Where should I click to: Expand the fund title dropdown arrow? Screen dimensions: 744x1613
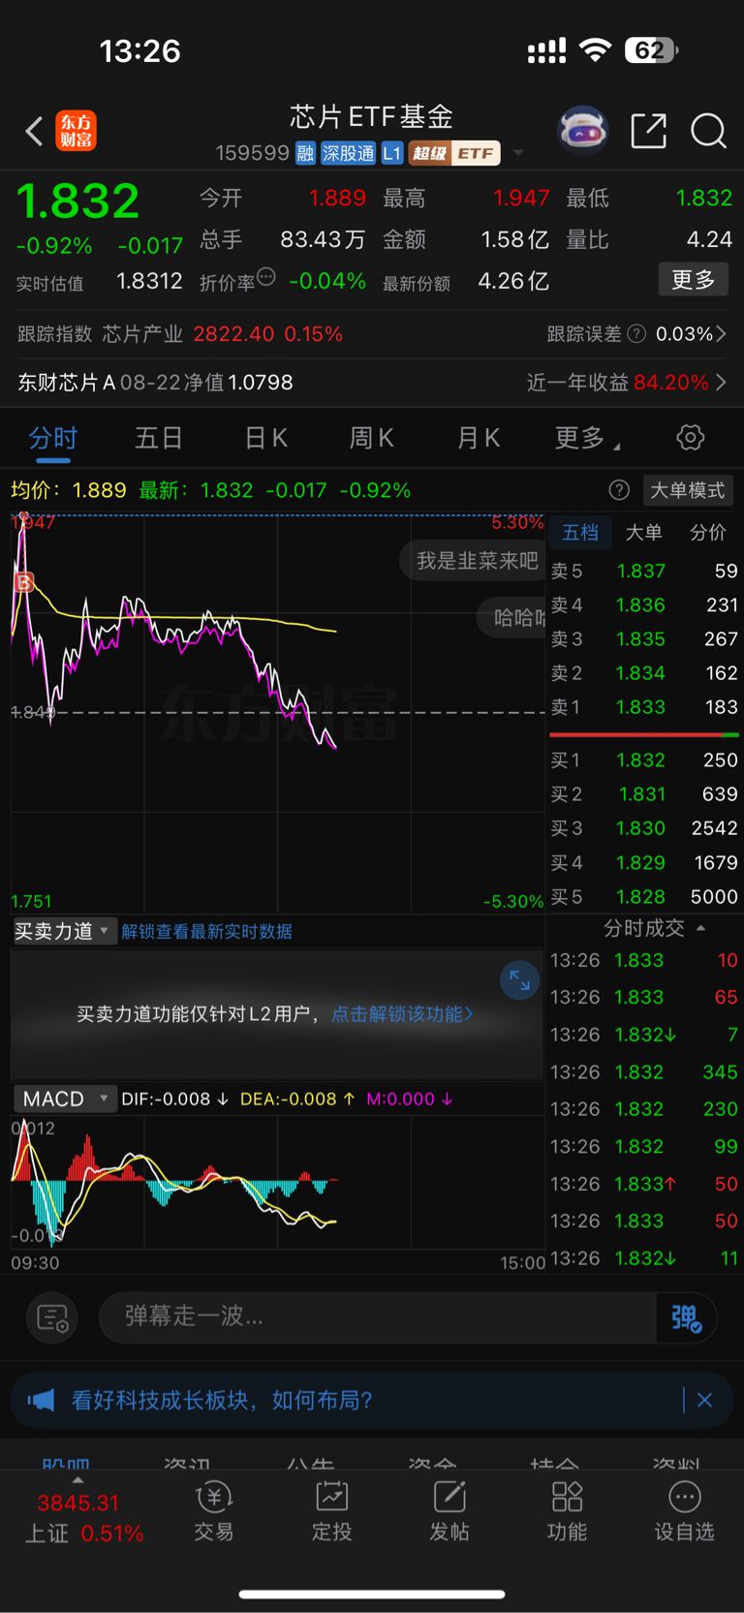[518, 153]
